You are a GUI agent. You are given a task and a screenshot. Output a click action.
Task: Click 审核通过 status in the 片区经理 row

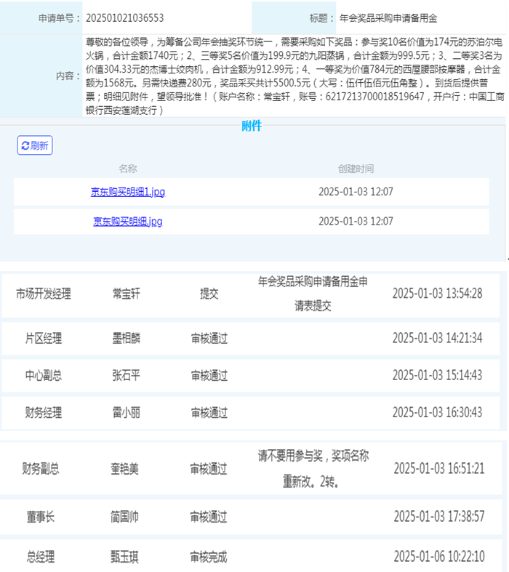(209, 338)
